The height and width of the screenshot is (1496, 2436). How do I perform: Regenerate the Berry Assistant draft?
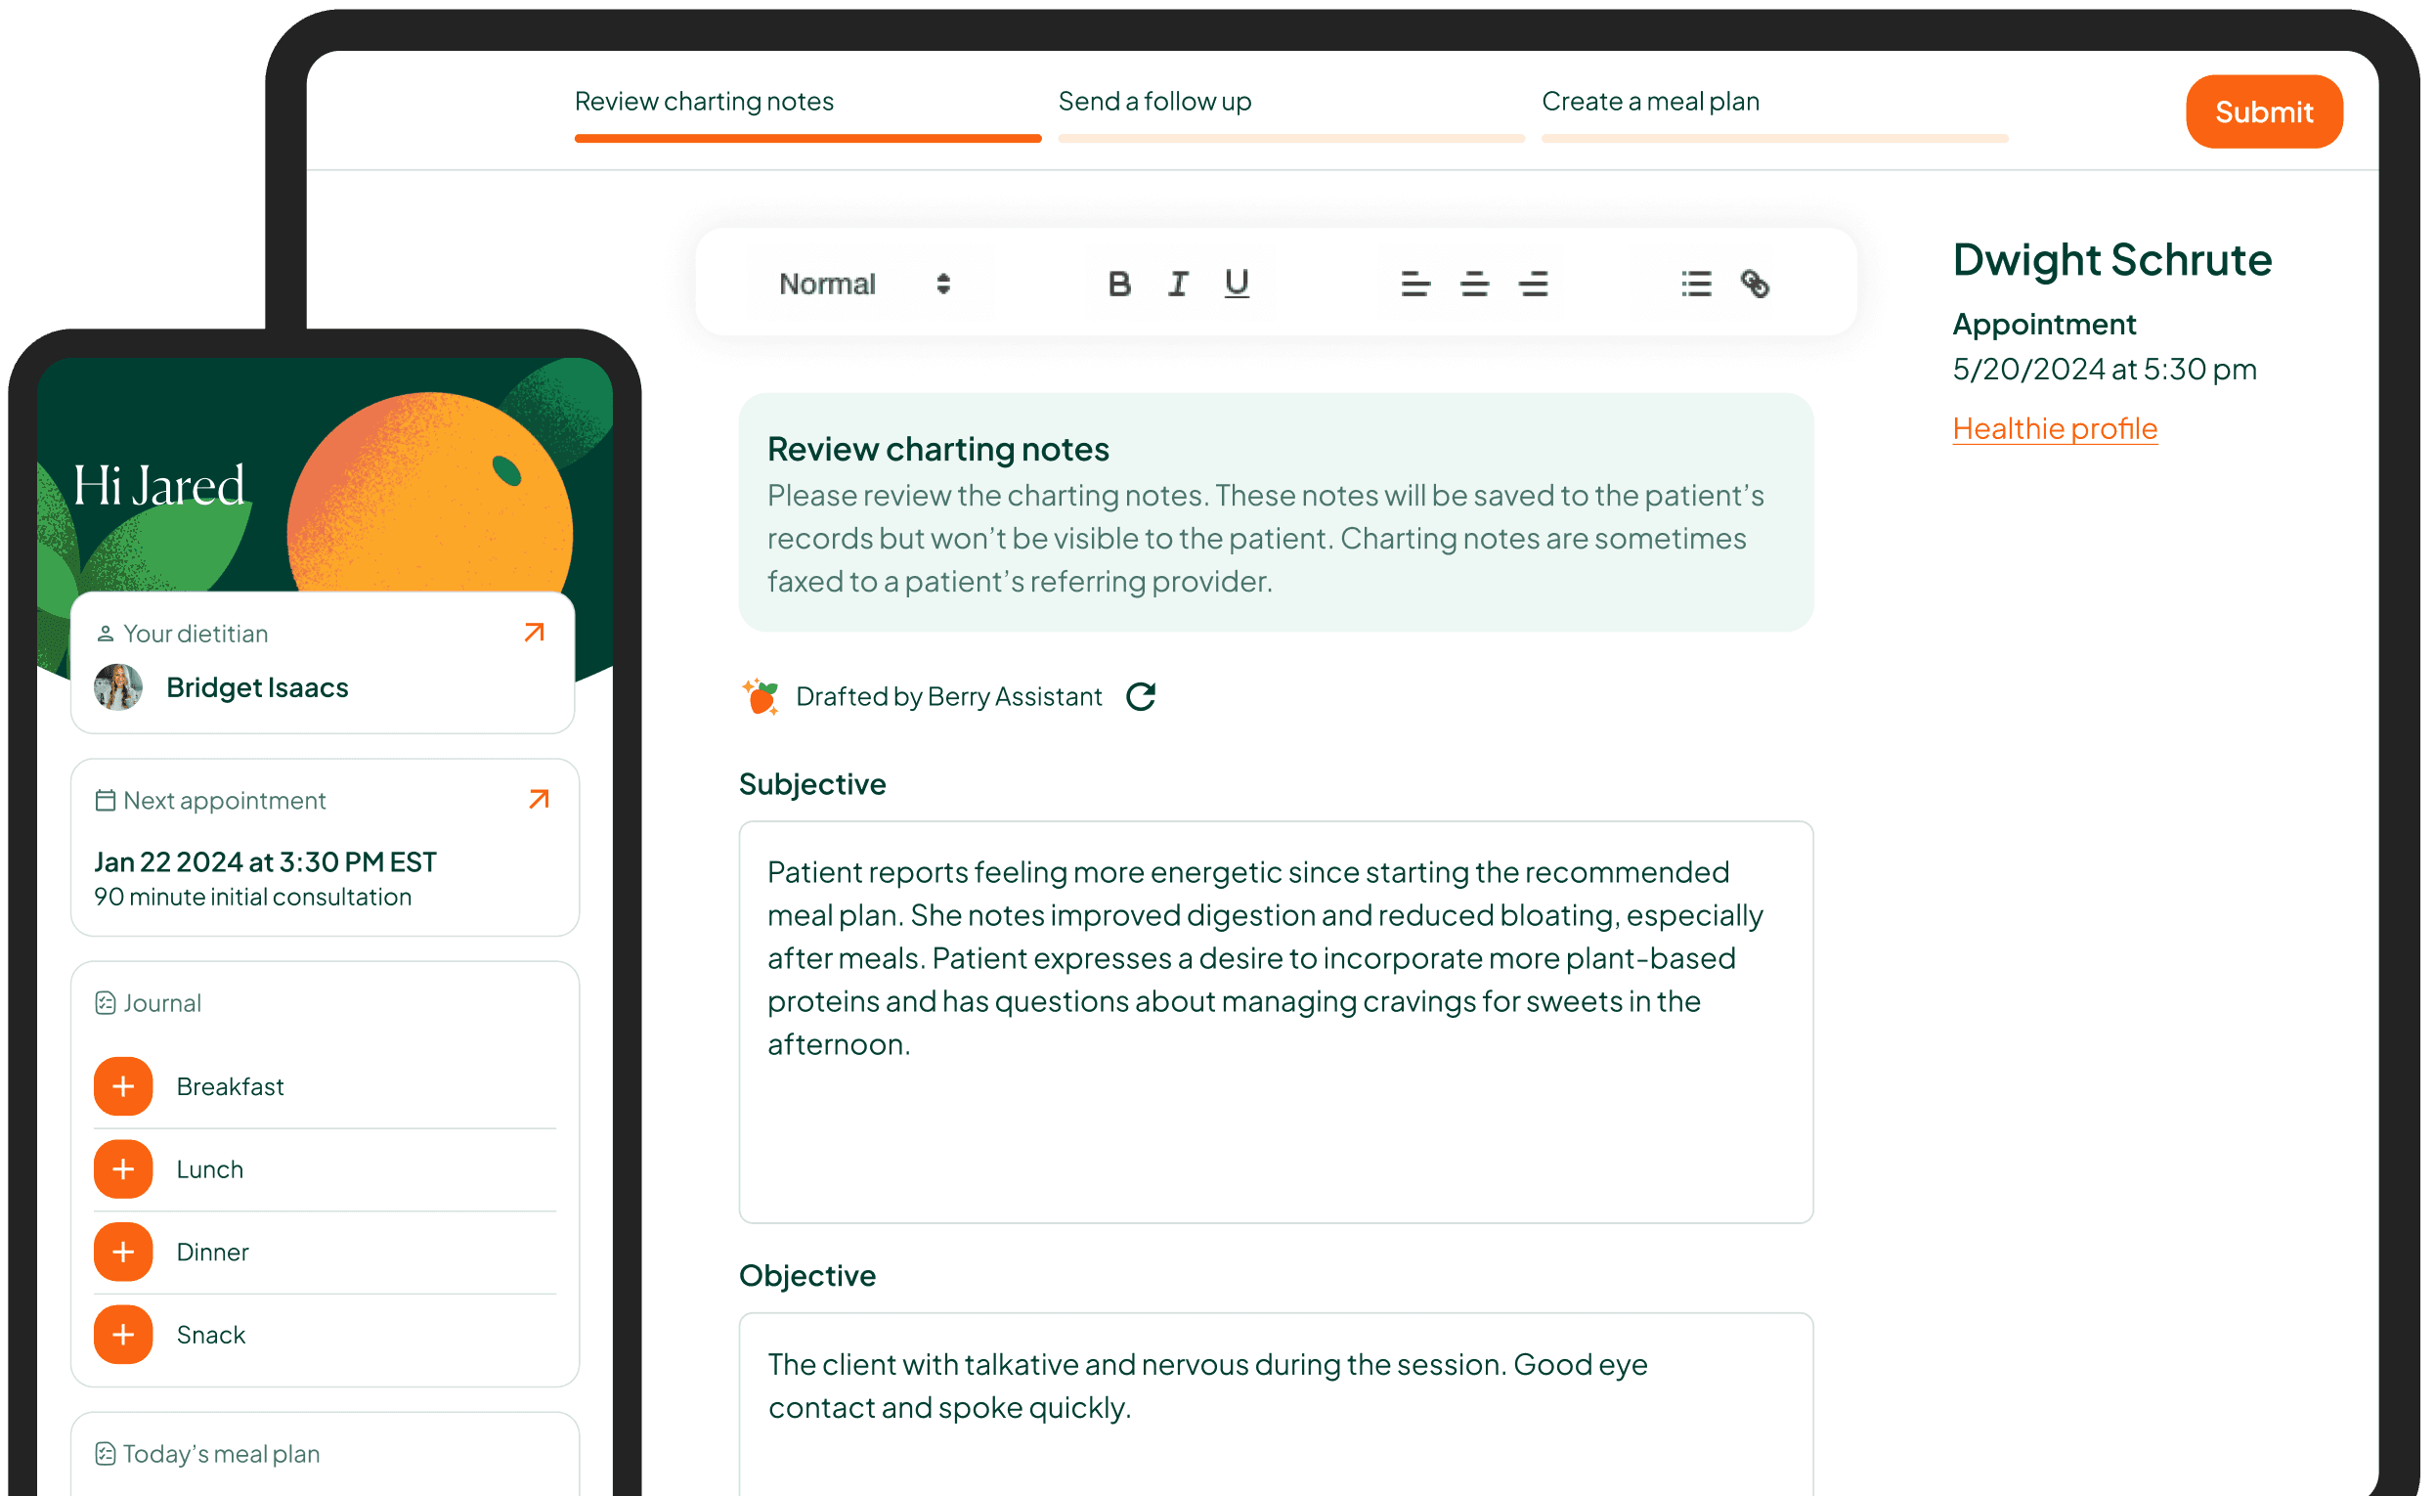coord(1142,696)
